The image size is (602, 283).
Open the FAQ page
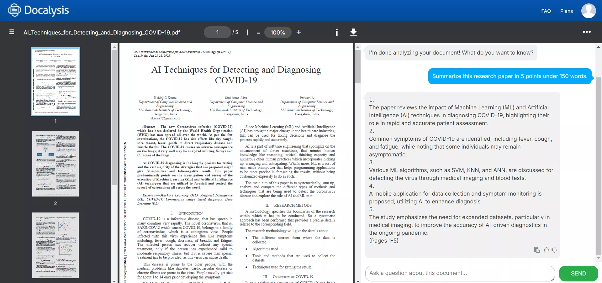click(x=546, y=11)
